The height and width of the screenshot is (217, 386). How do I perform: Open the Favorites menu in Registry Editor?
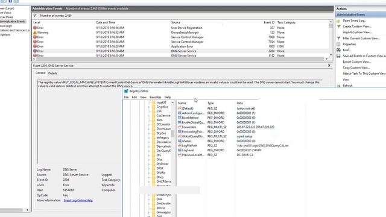click(156, 97)
